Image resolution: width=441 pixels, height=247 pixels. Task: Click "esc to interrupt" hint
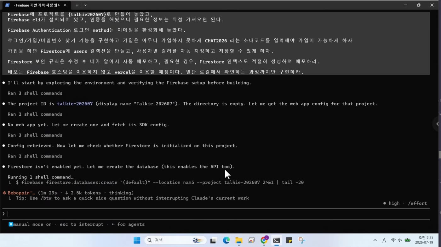(x=82, y=224)
